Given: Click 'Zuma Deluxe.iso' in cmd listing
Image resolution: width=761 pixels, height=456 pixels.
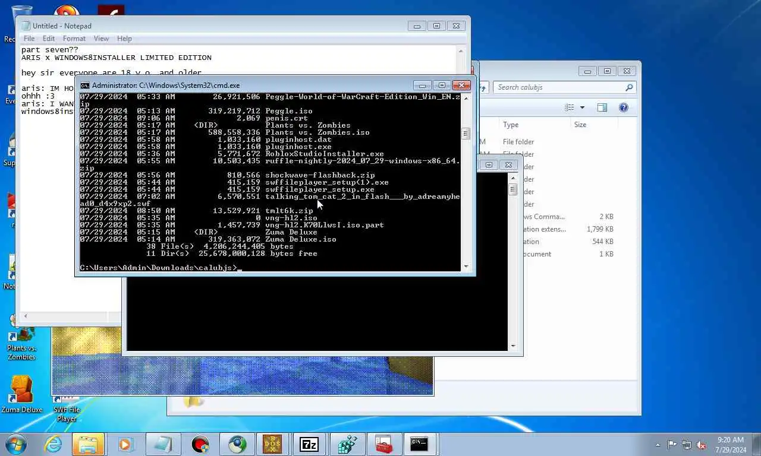Looking at the screenshot, I should (301, 239).
